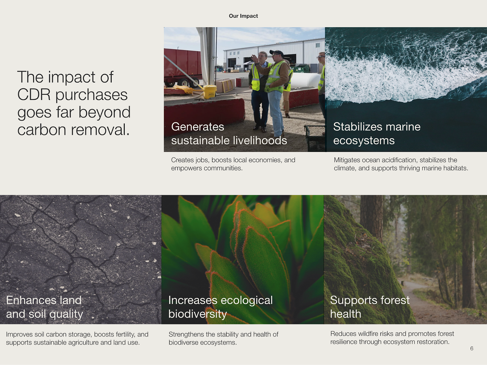
Task: Click the workers in safety vests photo
Action: click(244, 89)
